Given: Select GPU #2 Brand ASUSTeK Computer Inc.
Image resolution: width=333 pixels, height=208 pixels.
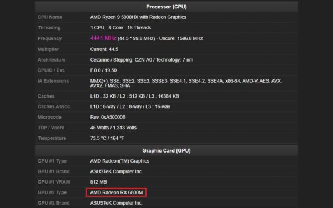Looking at the screenshot, I should point(116,203).
